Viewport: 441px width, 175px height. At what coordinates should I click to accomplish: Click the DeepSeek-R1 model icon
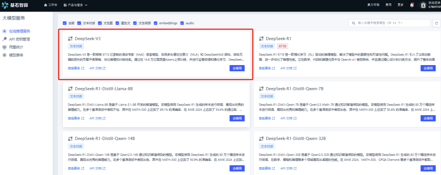click(x=261, y=39)
